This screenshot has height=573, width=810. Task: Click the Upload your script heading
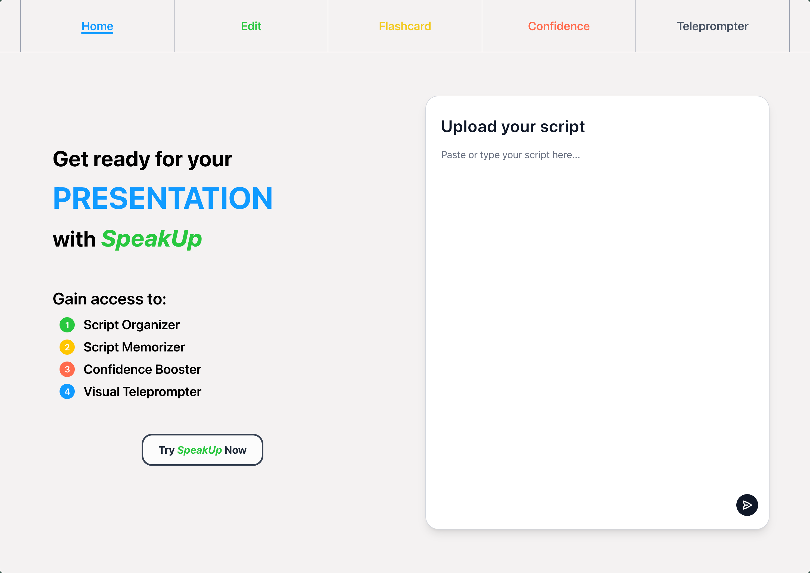(513, 127)
